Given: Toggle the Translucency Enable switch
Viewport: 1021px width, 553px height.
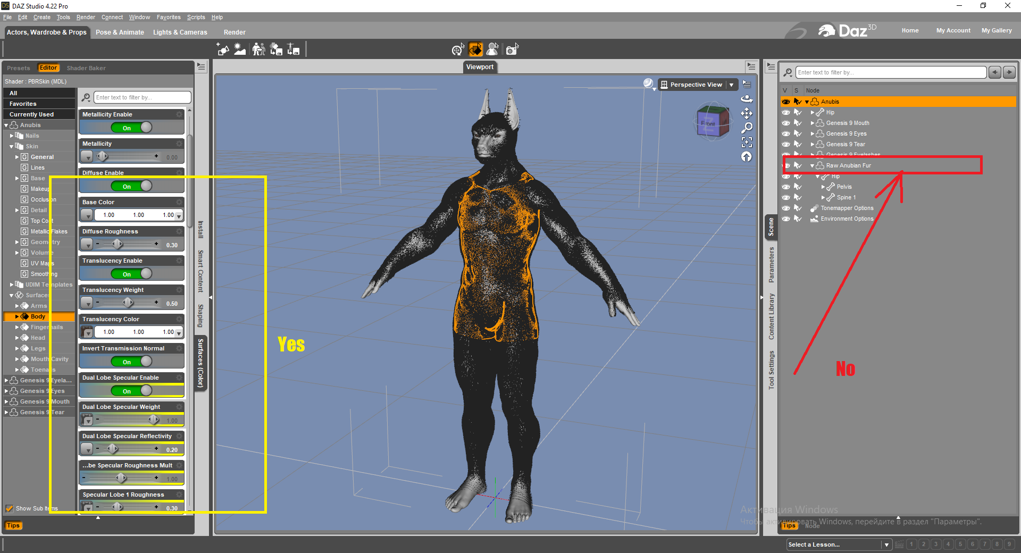Looking at the screenshot, I should 132,274.
